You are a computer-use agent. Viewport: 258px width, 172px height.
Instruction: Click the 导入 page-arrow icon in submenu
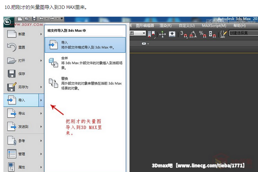53,44
